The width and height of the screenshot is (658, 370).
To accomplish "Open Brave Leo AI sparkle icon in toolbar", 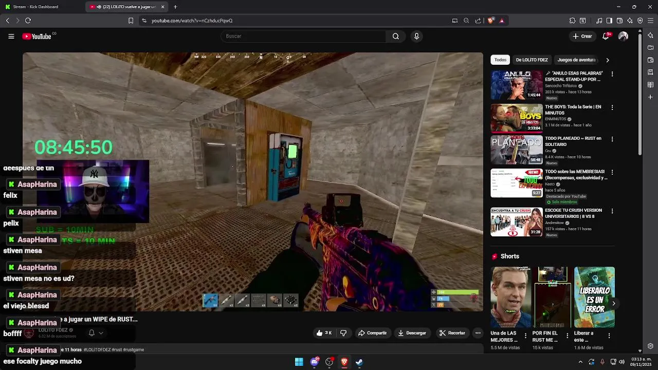I will [x=630, y=21].
